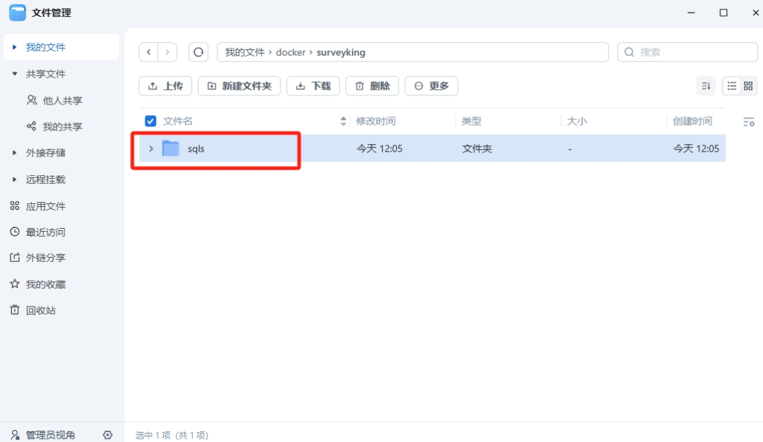This screenshot has width=763, height=442.
Task: Expand the sqls folder chevron
Action: tap(150, 149)
